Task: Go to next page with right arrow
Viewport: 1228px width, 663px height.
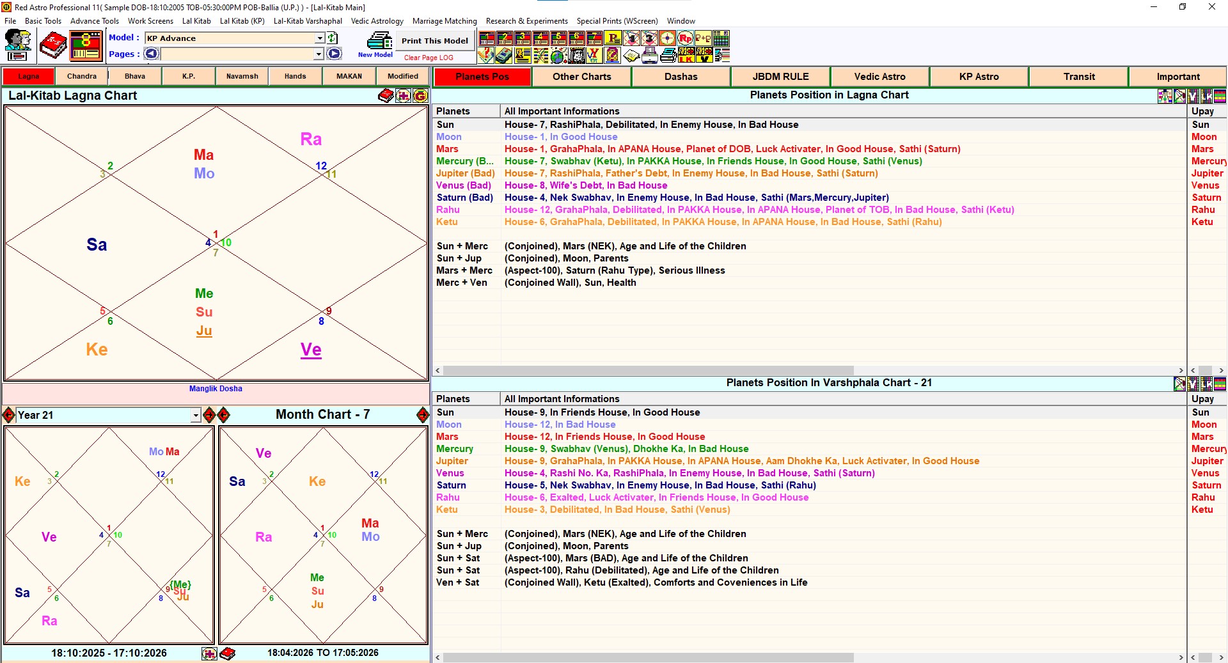Action: coord(334,54)
